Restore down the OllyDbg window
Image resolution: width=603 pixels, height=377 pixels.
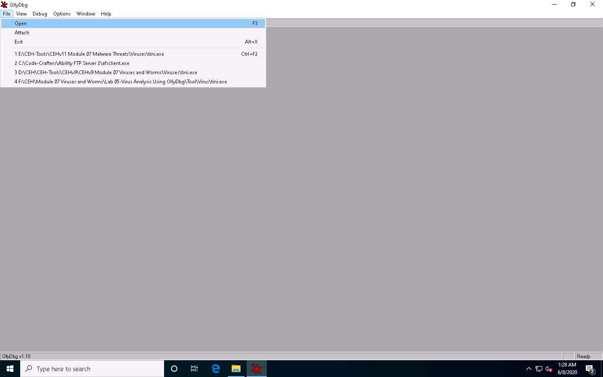click(573, 5)
